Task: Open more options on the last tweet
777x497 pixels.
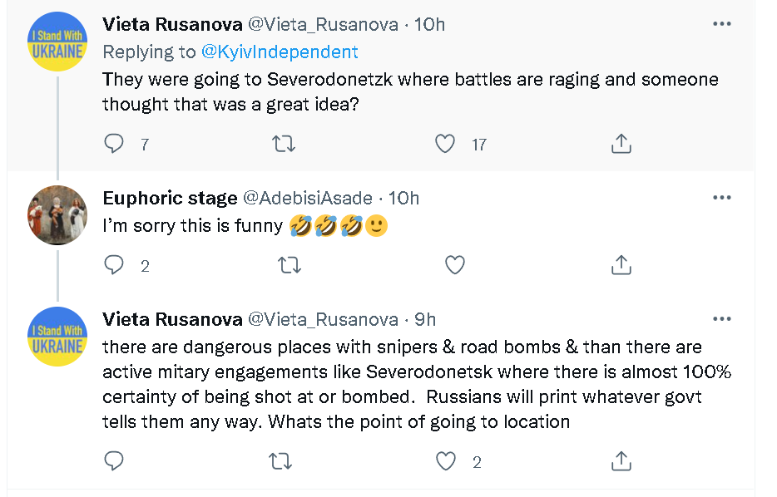Action: point(721,319)
